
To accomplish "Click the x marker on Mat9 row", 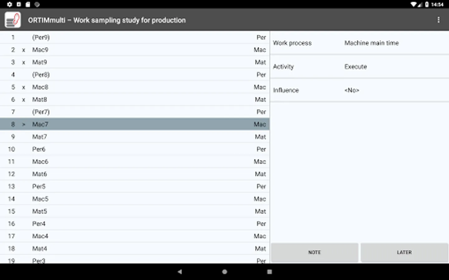I will pos(23,62).
